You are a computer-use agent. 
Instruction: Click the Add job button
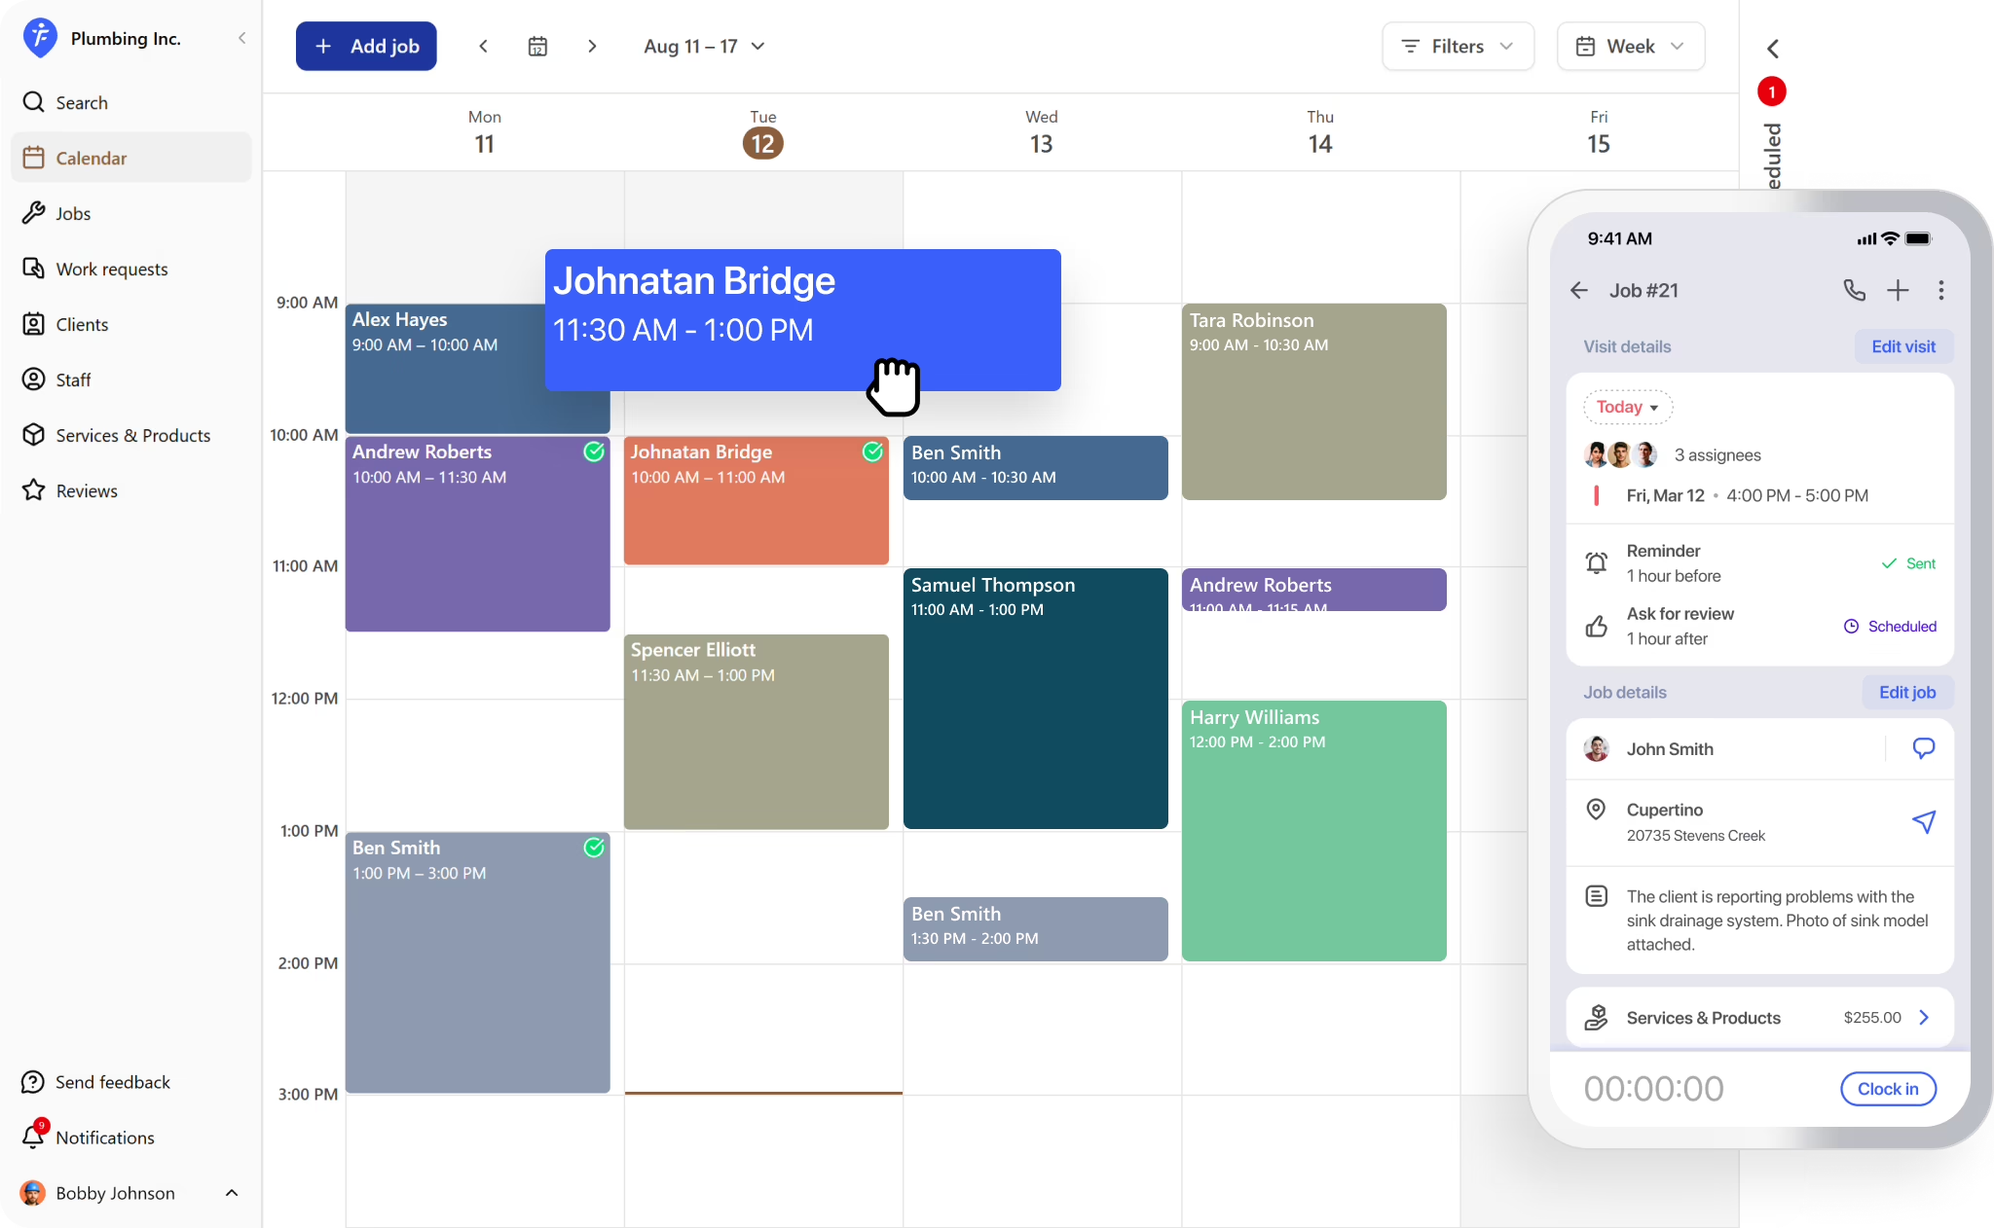[366, 46]
